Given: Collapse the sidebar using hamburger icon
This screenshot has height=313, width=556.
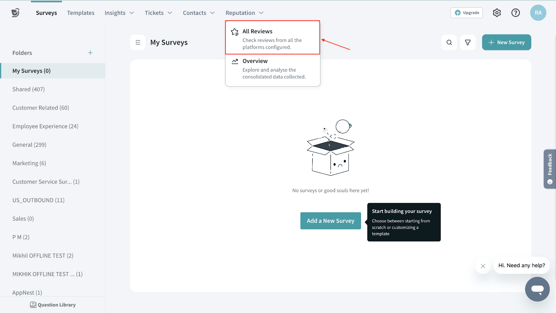Looking at the screenshot, I should point(138,43).
